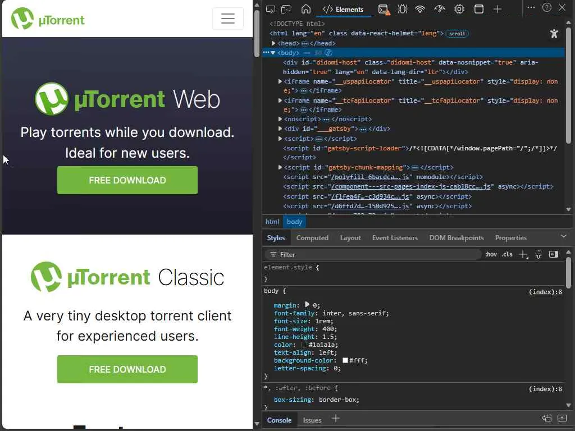Toggle computed styles sidebar icon

click(553, 254)
